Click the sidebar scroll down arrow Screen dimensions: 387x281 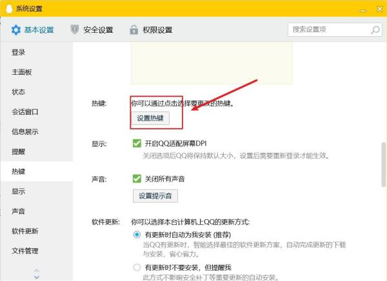coord(37,277)
